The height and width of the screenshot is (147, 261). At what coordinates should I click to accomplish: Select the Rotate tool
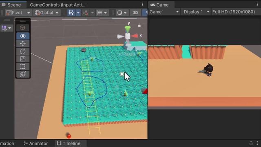tap(23, 51)
